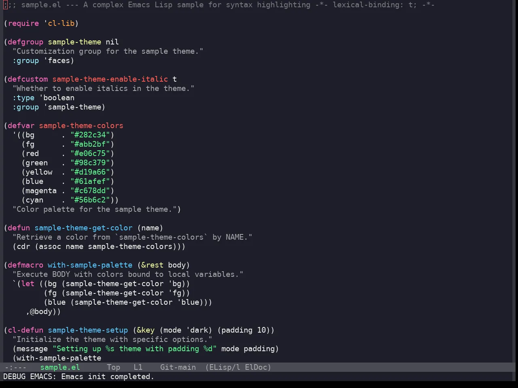Click the docstring "Initialize the theme with specific options."
This screenshot has height=388, width=518.
coord(112,339)
